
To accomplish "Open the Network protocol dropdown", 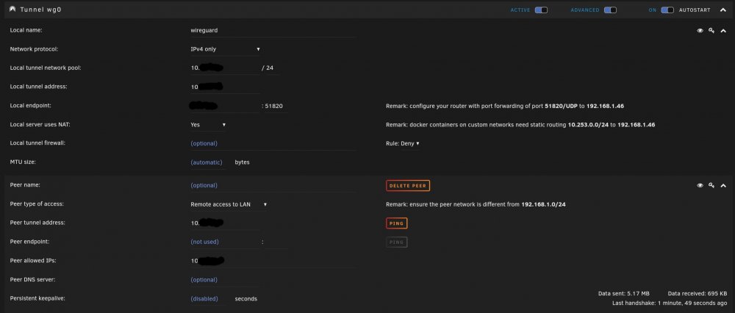I will 225,48.
